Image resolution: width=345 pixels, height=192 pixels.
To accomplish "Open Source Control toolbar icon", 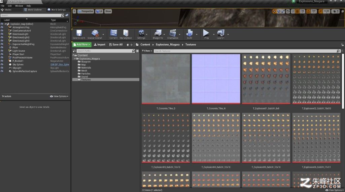I will point(95,33).
